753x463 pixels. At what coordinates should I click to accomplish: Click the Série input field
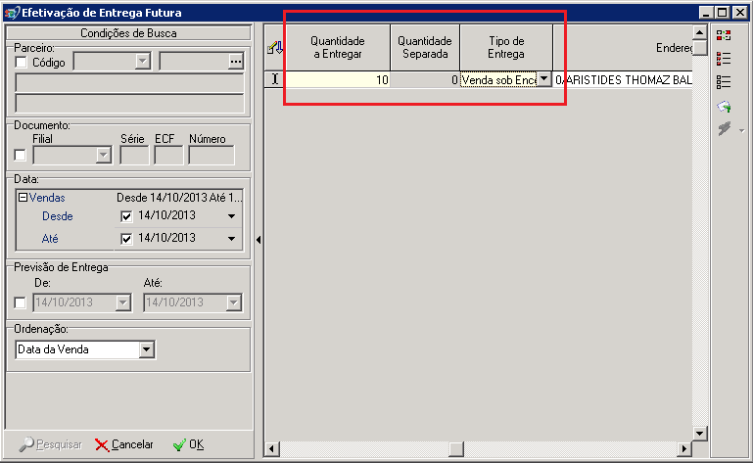tap(134, 155)
